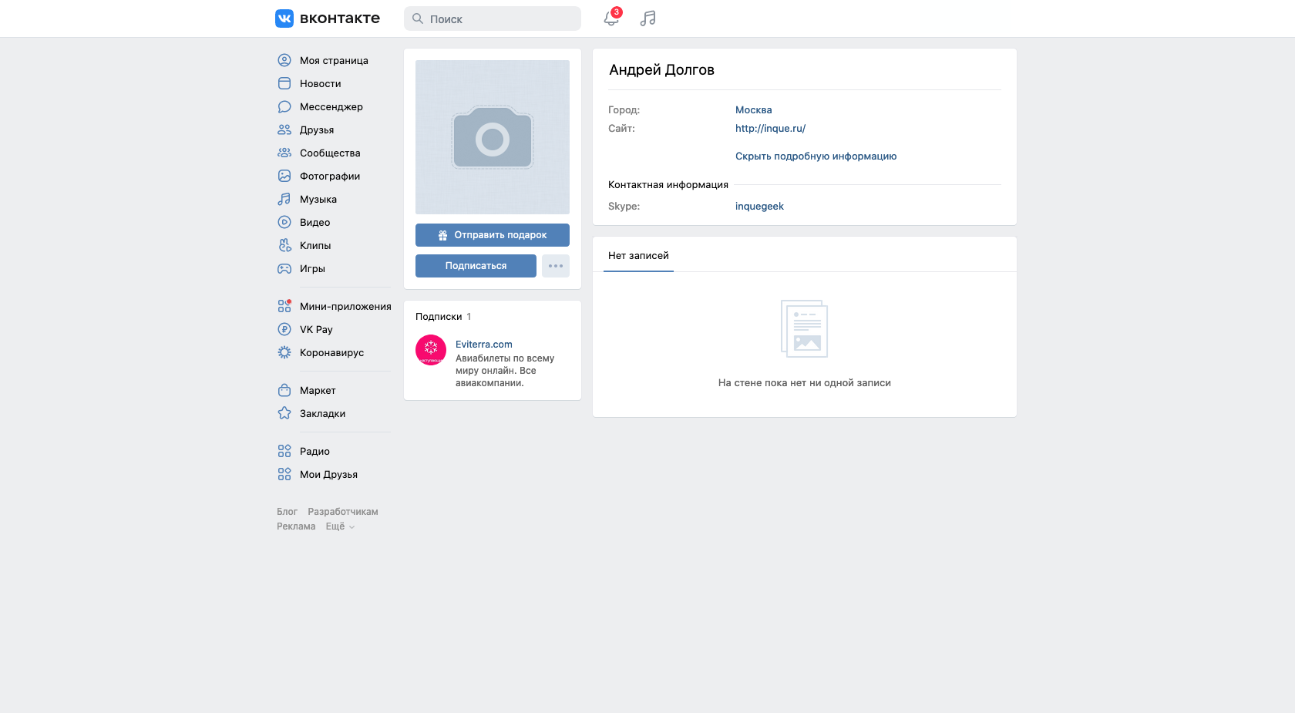Screen dimensions: 1295x713
Task: Expand the Ещё footer dropdown
Action: coord(340,526)
